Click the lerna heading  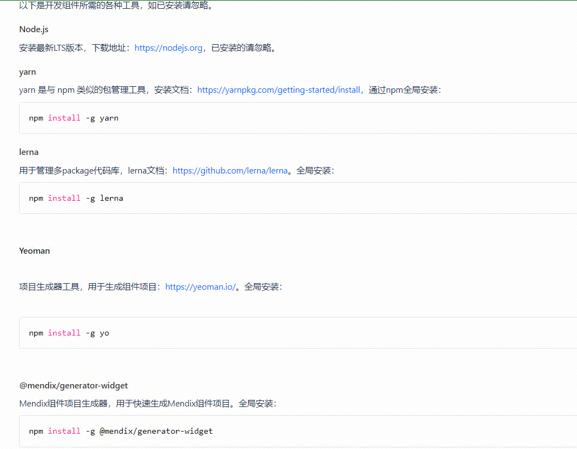[29, 152]
